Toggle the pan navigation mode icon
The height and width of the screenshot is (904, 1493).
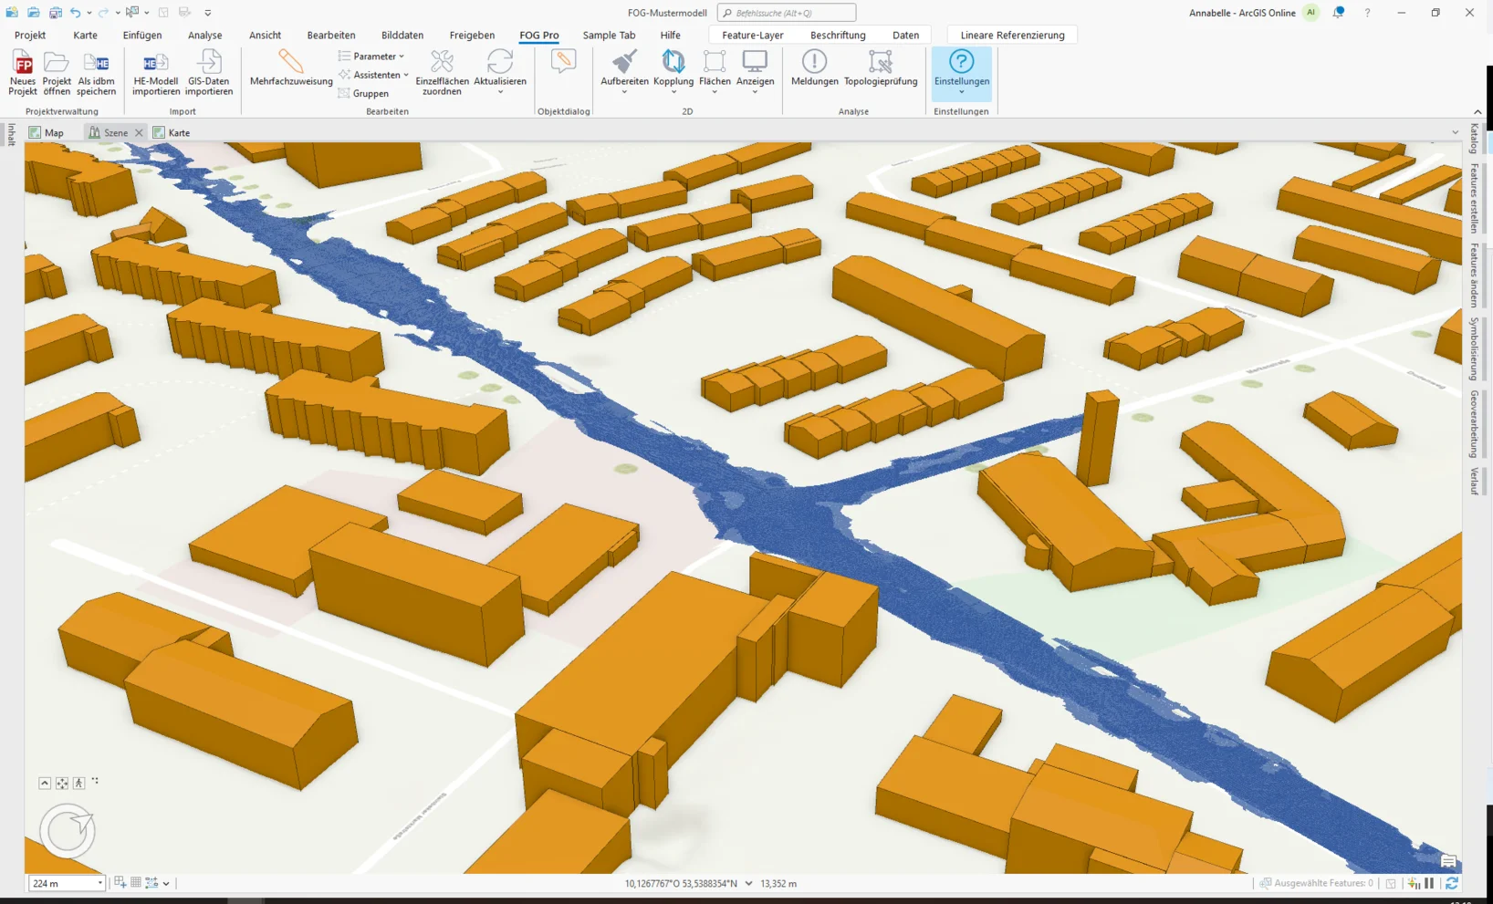pos(62,783)
